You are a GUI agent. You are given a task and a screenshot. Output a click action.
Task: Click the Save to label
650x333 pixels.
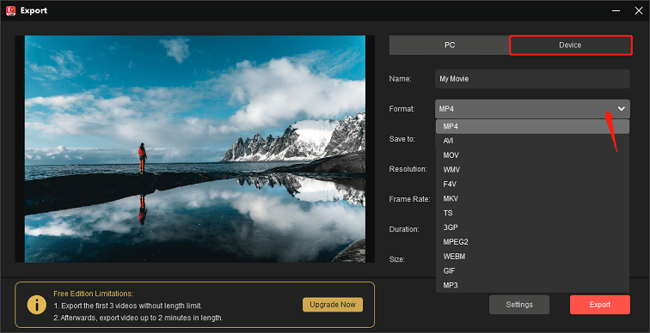(x=402, y=139)
